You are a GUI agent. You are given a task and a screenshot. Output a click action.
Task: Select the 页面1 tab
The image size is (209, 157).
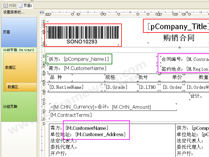(26, 6)
